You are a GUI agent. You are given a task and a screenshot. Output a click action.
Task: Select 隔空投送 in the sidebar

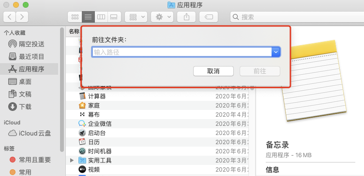[29, 44]
